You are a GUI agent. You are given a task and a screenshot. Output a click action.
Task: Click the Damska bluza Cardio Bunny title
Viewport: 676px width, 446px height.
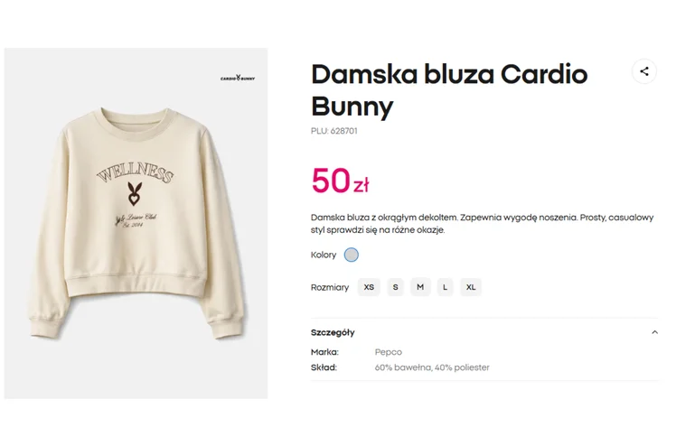tap(449, 89)
